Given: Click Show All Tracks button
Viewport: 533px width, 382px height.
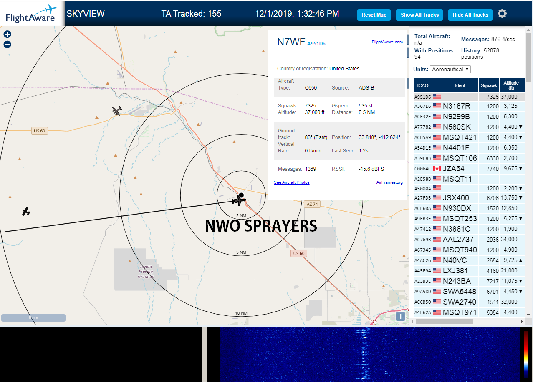Looking at the screenshot, I should 419,15.
